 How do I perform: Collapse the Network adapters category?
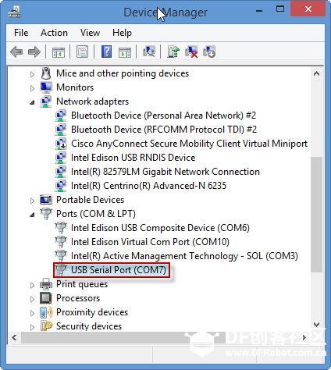pos(32,102)
